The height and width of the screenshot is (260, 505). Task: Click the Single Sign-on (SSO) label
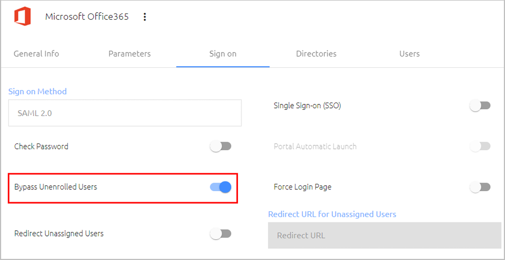(307, 105)
